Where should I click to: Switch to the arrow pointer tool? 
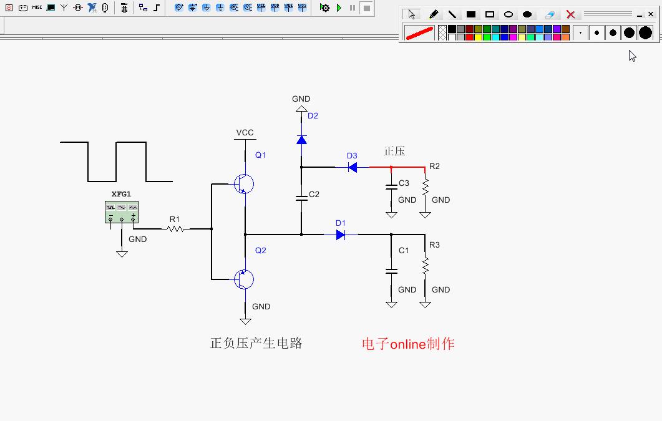(x=411, y=14)
